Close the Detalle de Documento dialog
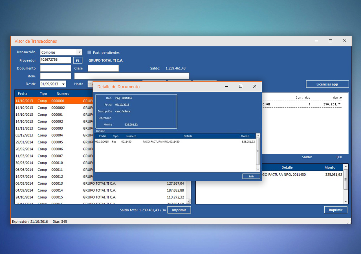The height and width of the screenshot is (254, 361). point(255,87)
